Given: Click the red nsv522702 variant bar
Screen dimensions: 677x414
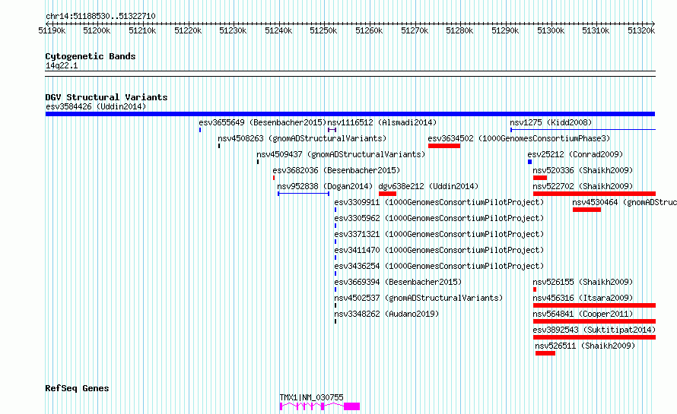Looking at the screenshot, I should (x=595, y=194).
